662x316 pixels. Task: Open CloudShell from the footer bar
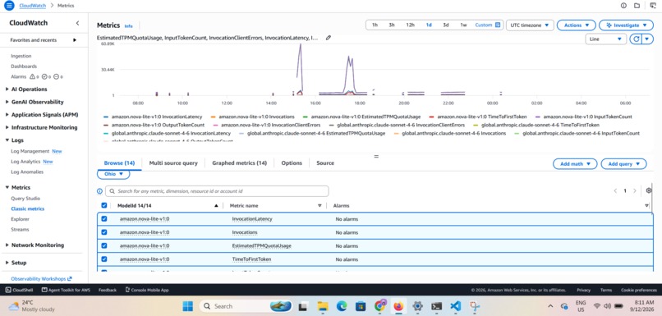click(21, 290)
